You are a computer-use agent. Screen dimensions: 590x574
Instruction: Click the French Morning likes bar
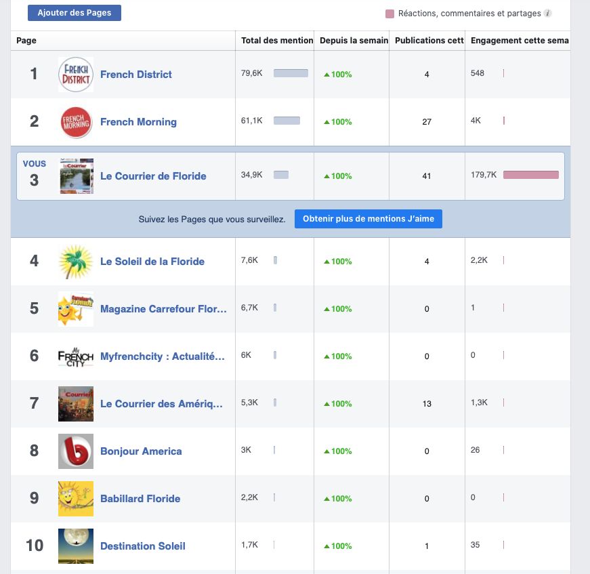pyautogui.click(x=287, y=121)
